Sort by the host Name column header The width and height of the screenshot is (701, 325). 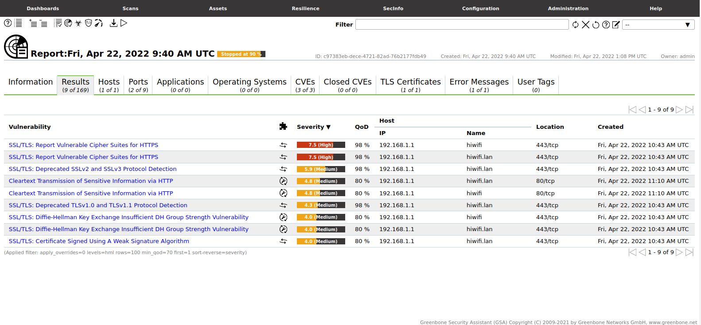(476, 133)
